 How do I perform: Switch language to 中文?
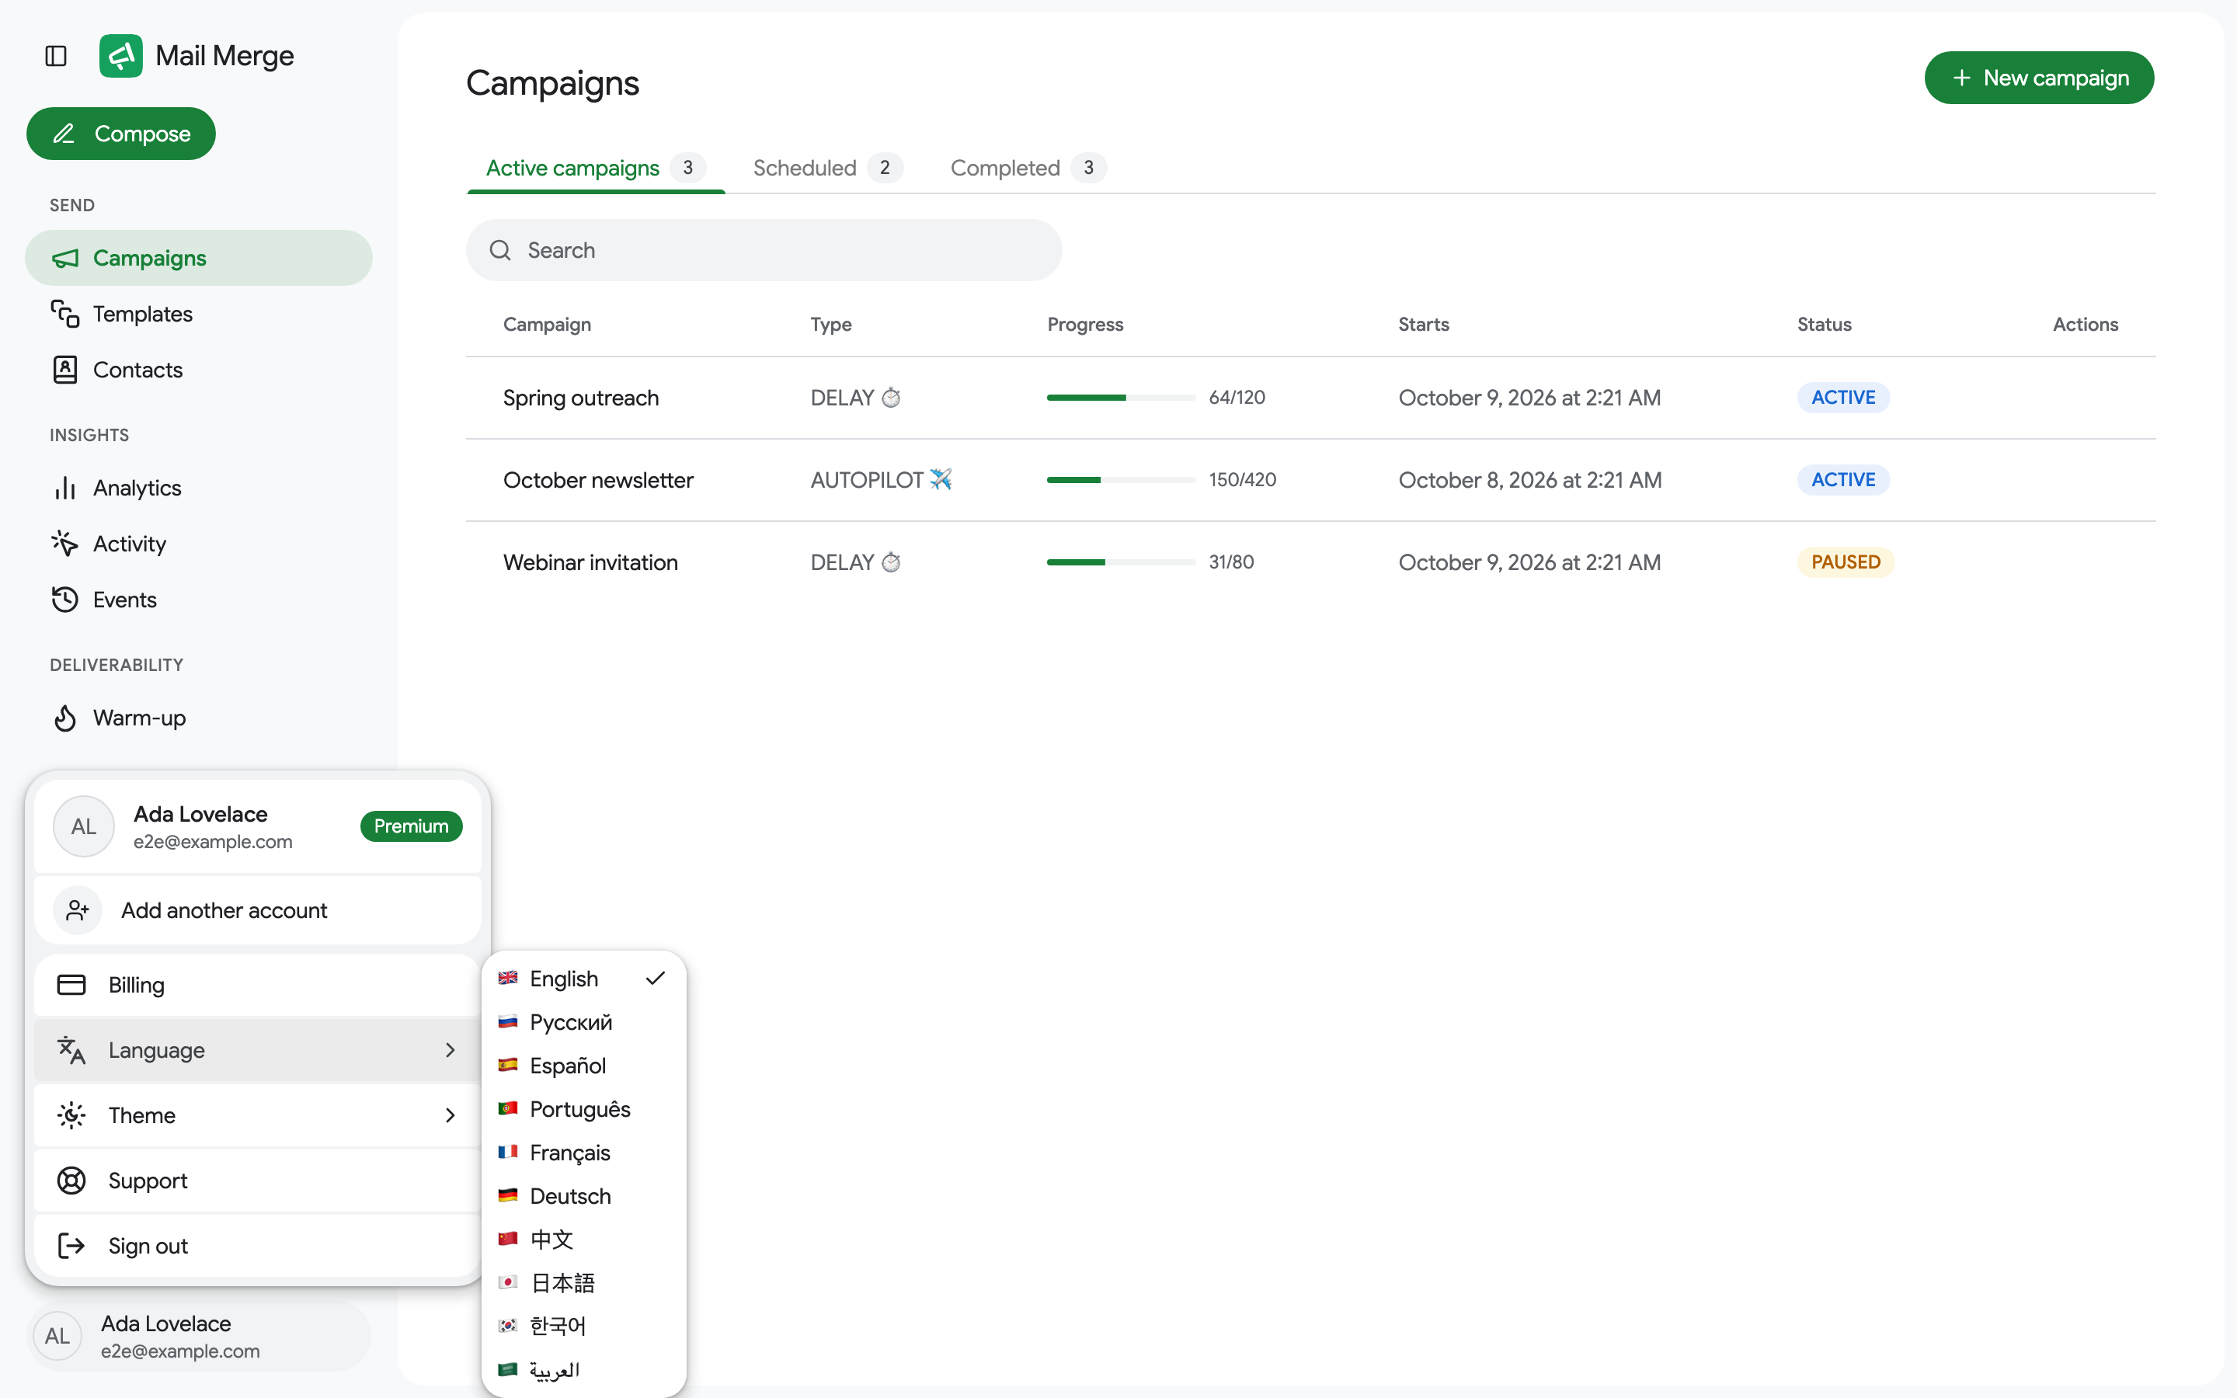pos(584,1239)
